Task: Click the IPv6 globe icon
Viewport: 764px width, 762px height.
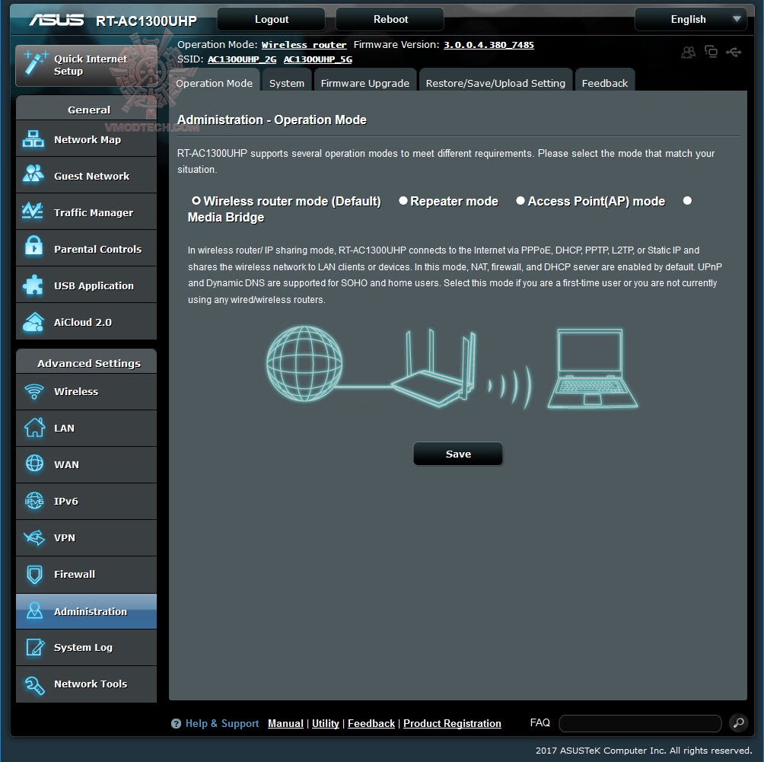Action: pos(34,501)
